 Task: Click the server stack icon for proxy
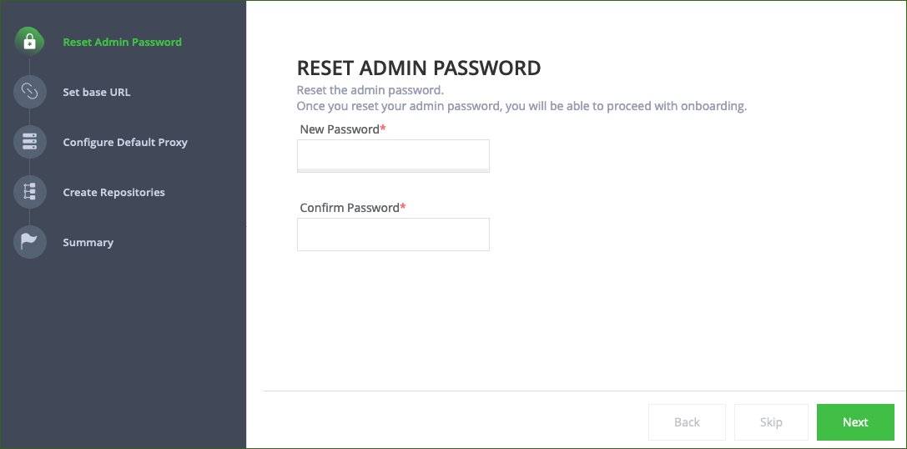(29, 142)
